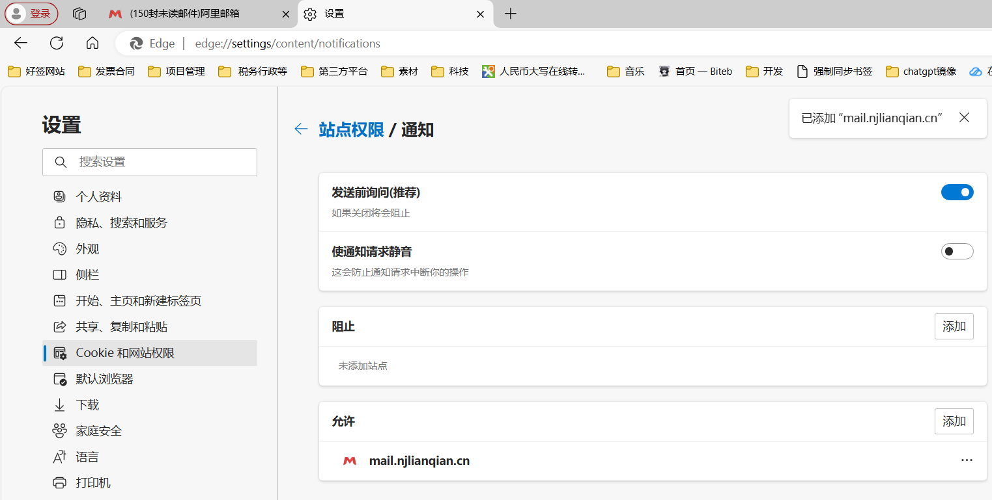Open 默认浏览器 settings section

[x=150, y=378]
